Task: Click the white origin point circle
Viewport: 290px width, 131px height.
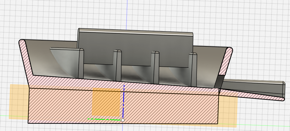Action: pos(123,120)
